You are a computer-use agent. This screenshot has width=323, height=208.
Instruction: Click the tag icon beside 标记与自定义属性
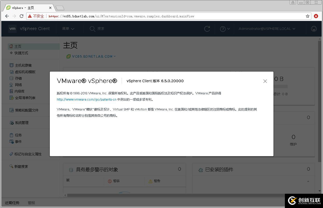pyautogui.click(x=11, y=154)
